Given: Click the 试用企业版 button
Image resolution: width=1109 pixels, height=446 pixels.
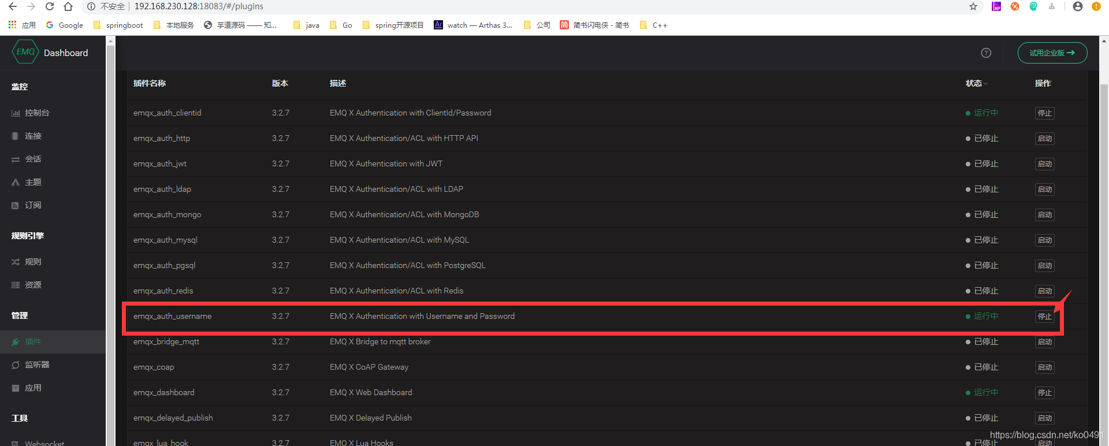Looking at the screenshot, I should (x=1052, y=53).
